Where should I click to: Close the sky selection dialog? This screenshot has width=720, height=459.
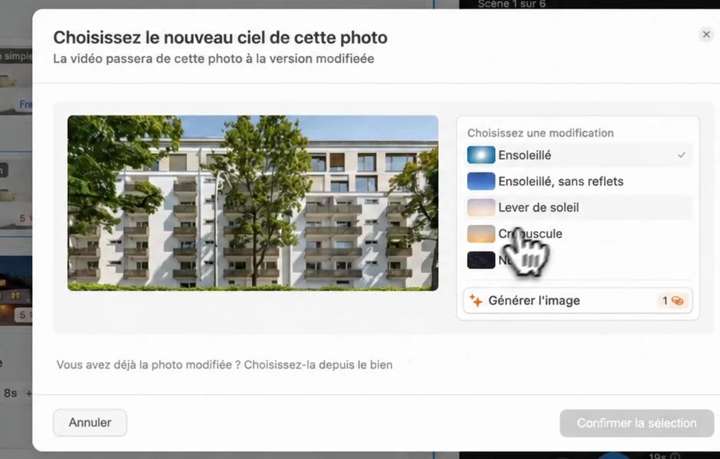706,34
